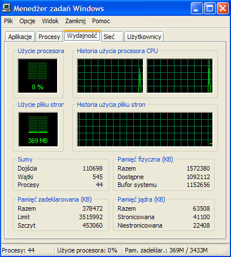Screen dimensions: 231x257
Task: Click the Task Manager title bar icon
Action: click(6, 8)
